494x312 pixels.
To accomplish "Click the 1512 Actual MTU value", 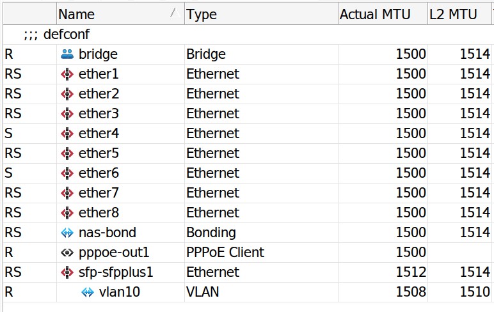I will 411,272.
